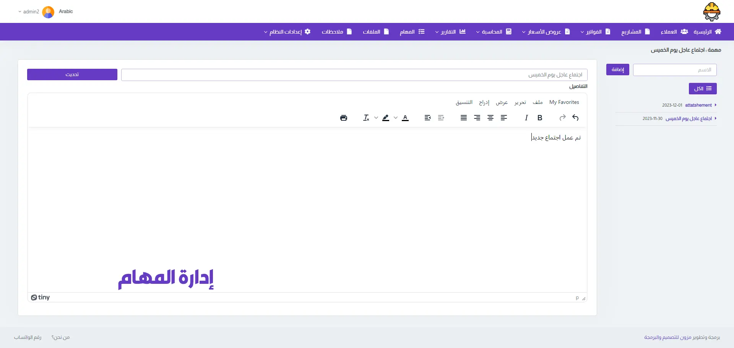Open the My Favorites editor menu

(564, 102)
